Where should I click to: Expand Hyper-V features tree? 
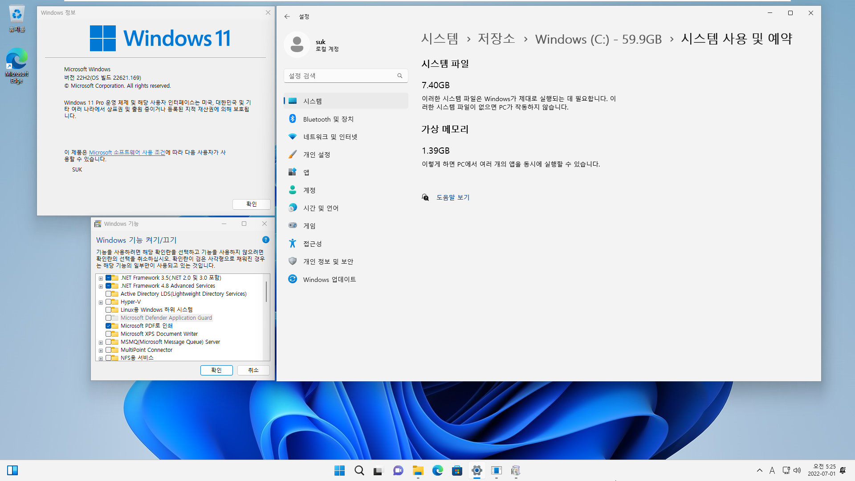(100, 301)
